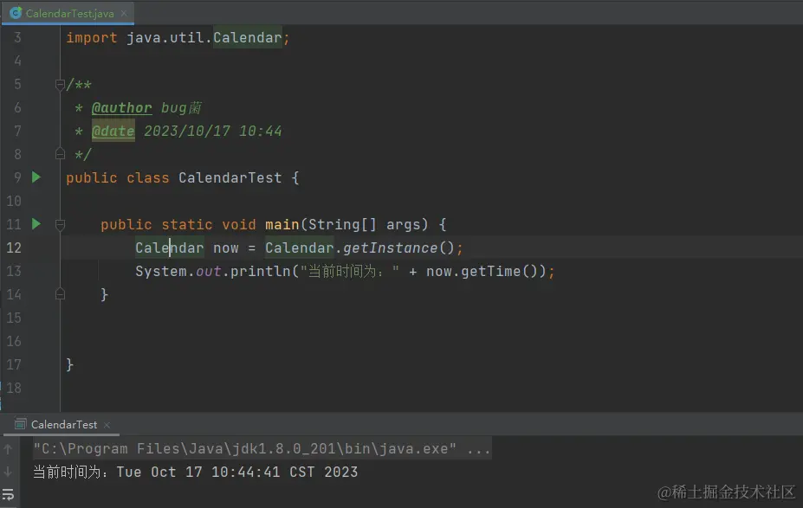Click the now.getTime() call

point(485,271)
